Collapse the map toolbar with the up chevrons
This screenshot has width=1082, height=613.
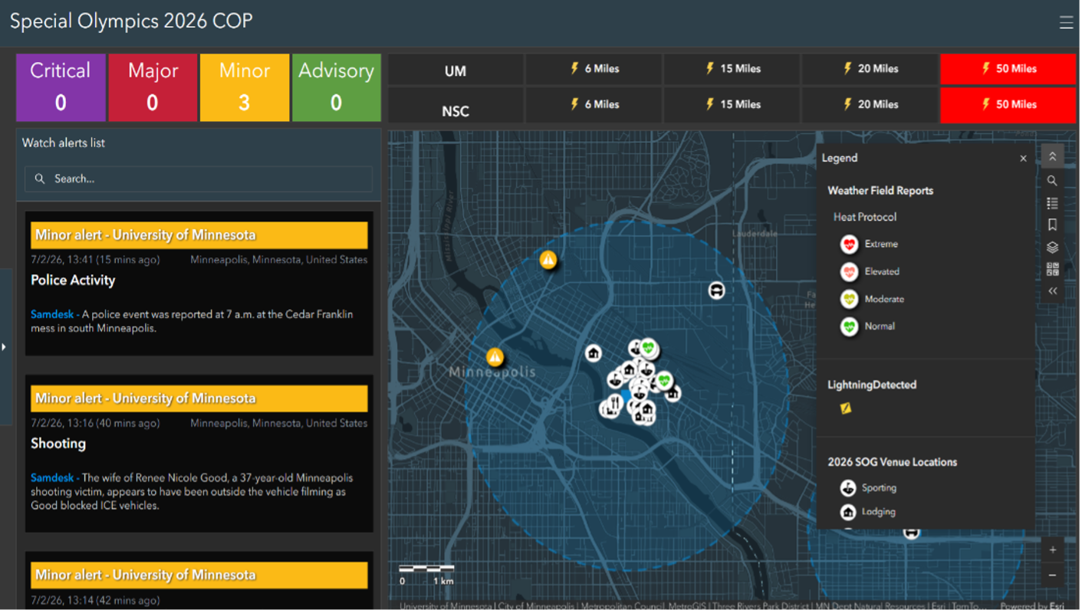coord(1052,156)
